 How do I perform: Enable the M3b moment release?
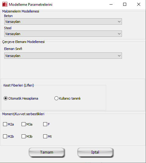click(23, 136)
